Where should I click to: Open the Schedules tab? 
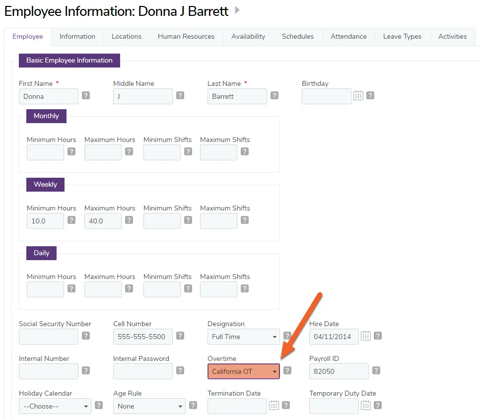[x=298, y=37]
